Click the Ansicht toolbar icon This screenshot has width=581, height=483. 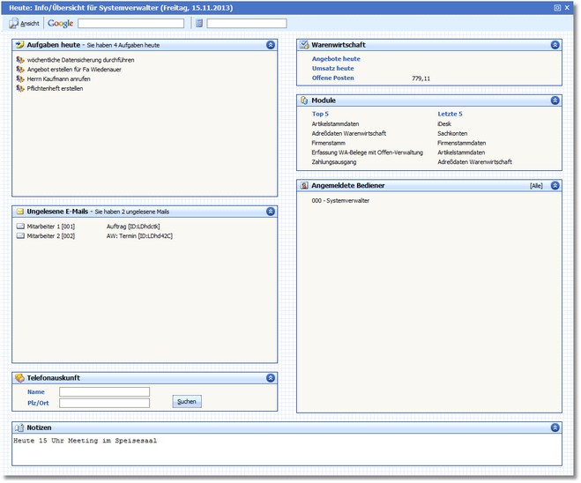(13, 24)
